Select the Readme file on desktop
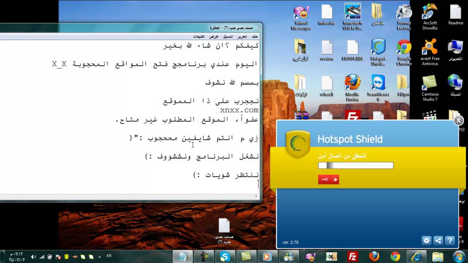468x263 pixels. 456,15
